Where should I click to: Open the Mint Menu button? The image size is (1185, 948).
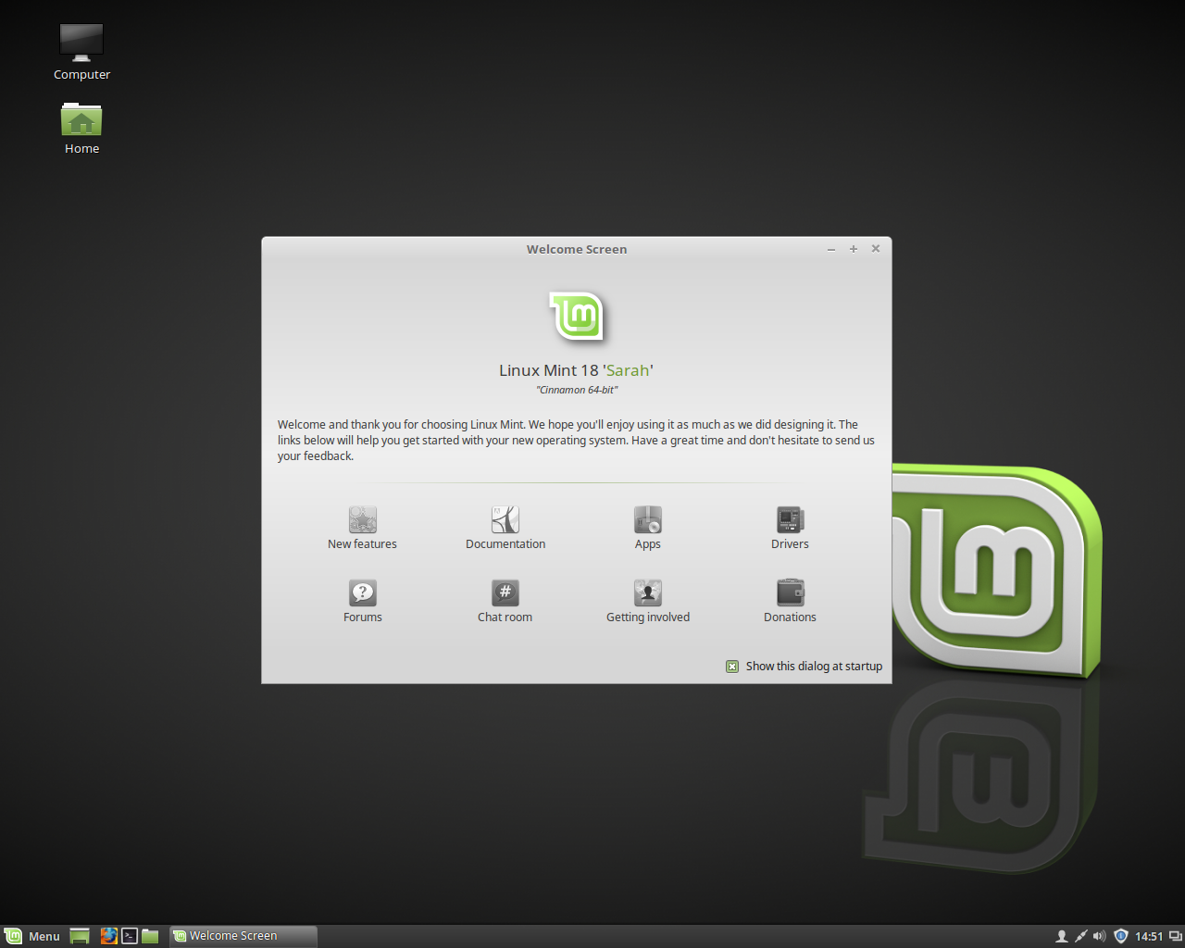point(32,936)
